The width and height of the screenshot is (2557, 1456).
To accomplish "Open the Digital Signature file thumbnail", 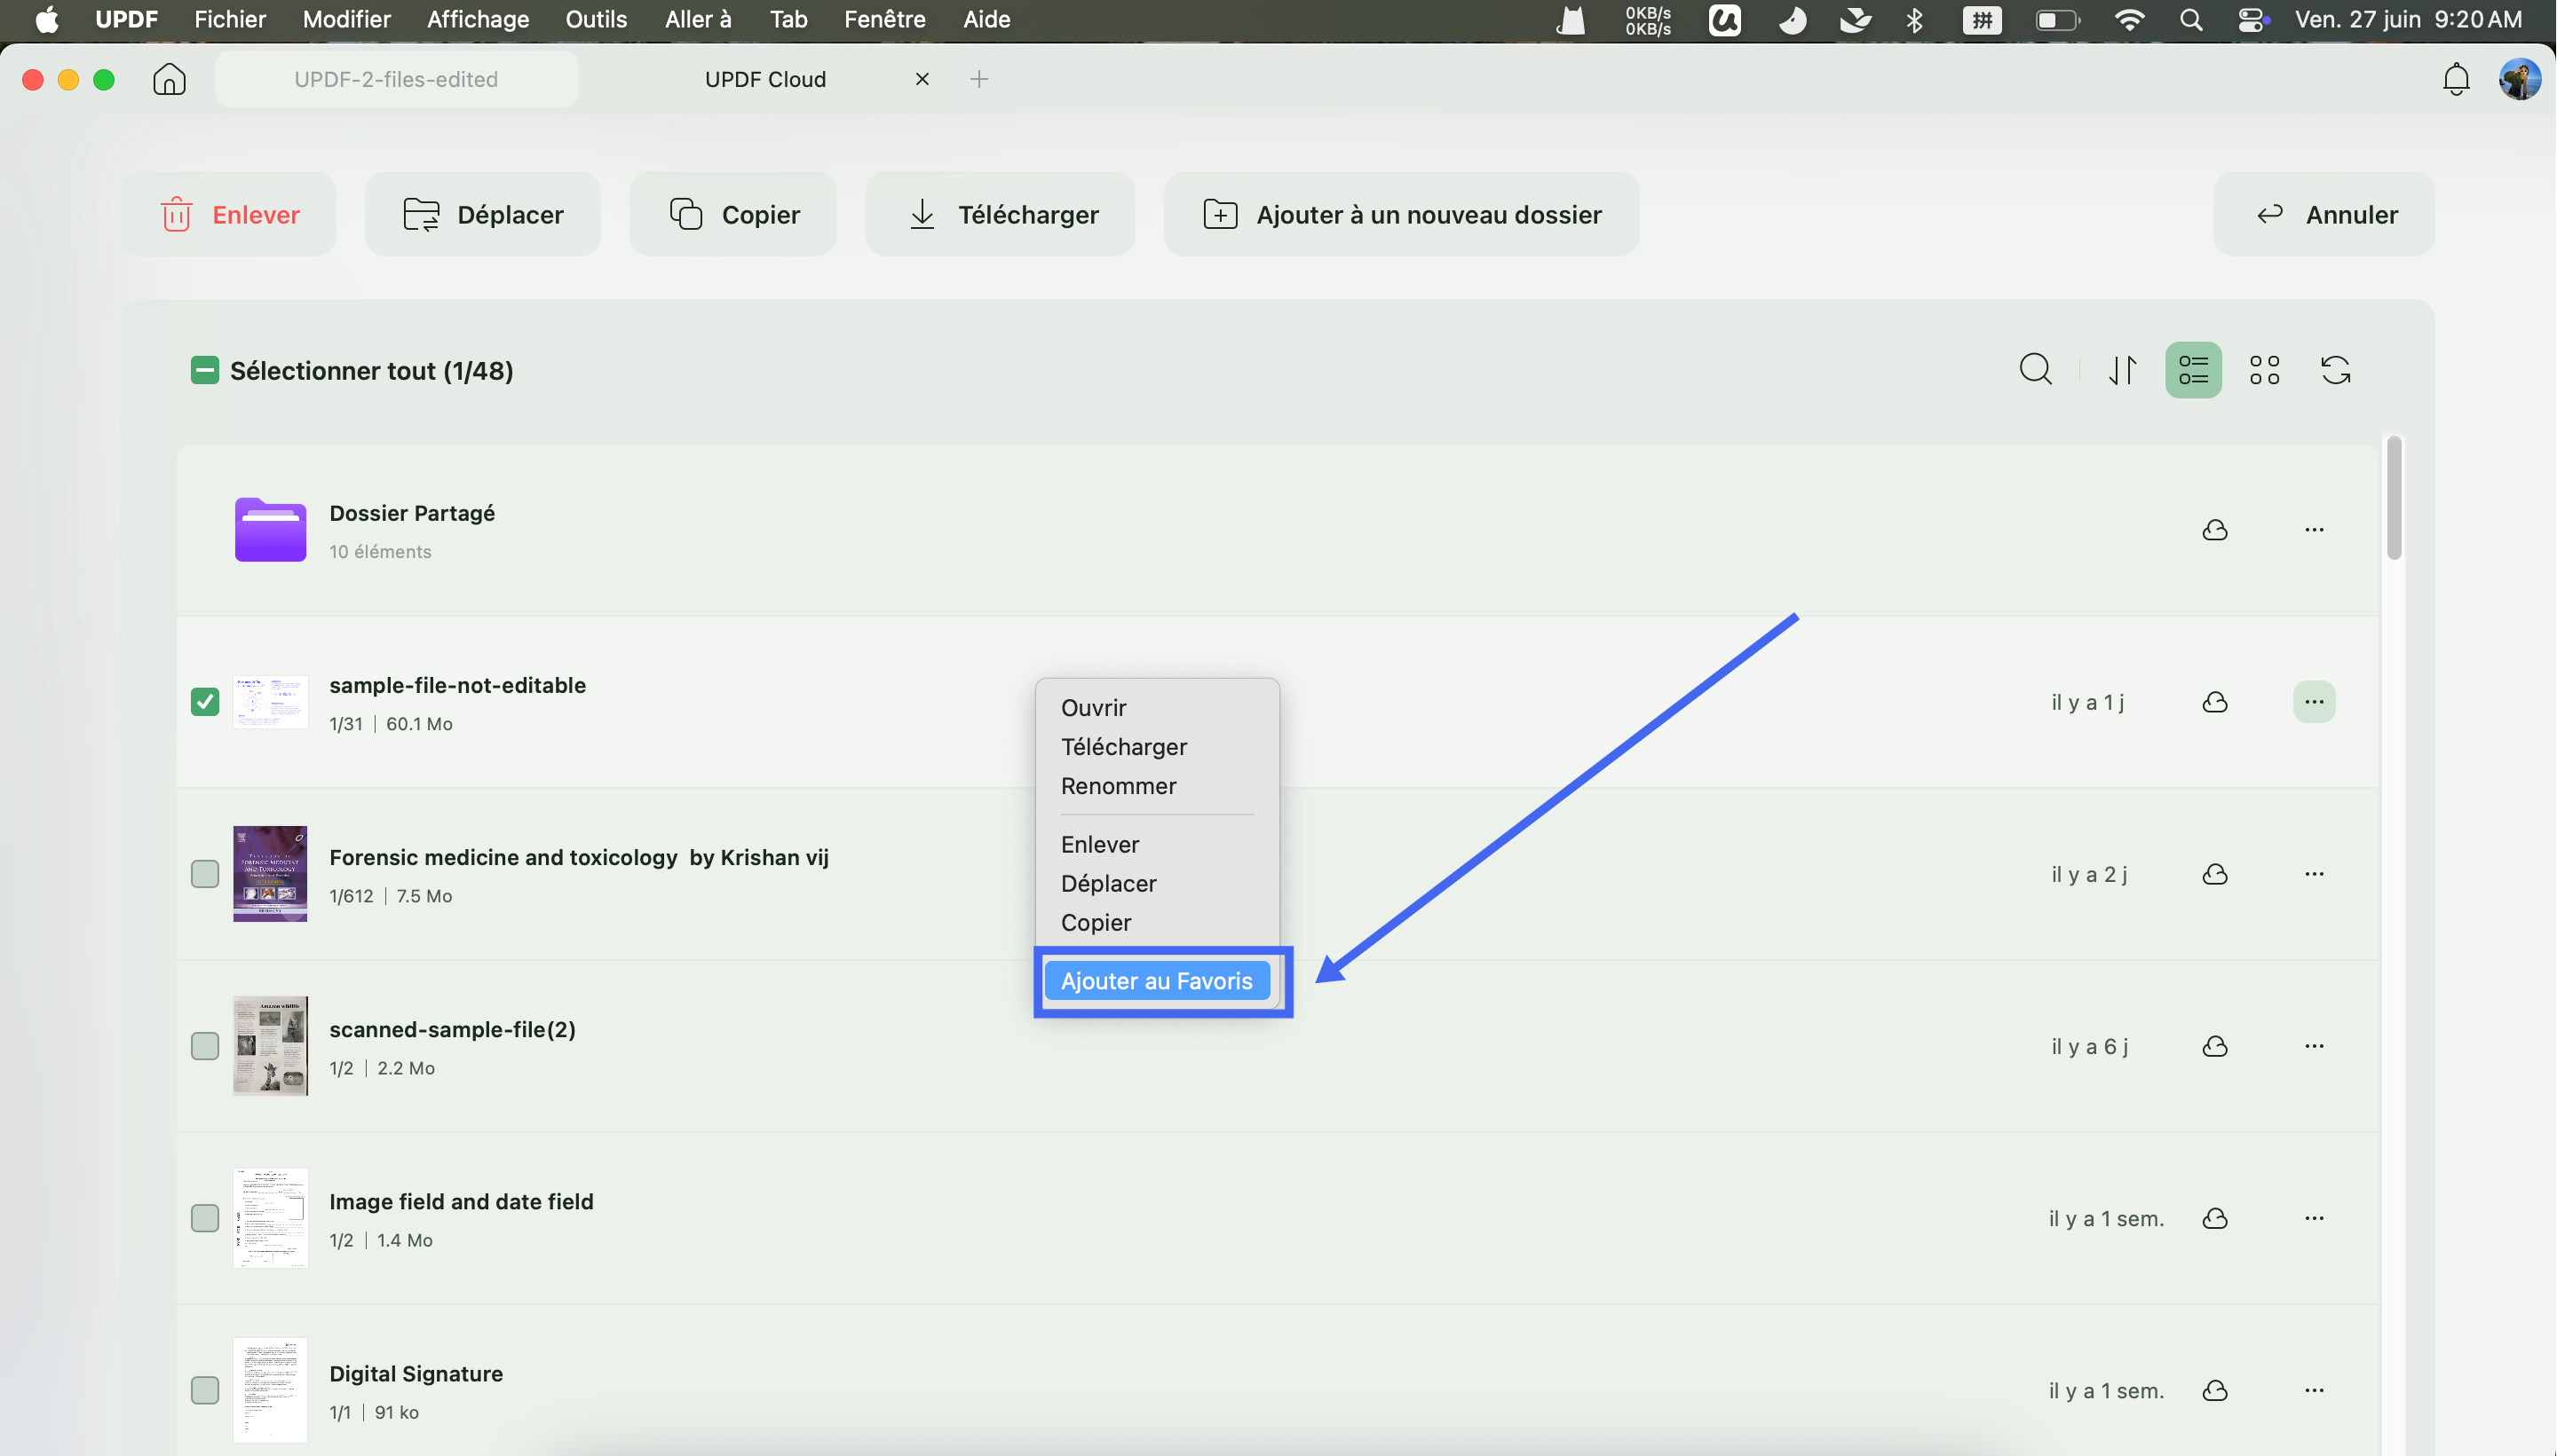I will pyautogui.click(x=270, y=1390).
